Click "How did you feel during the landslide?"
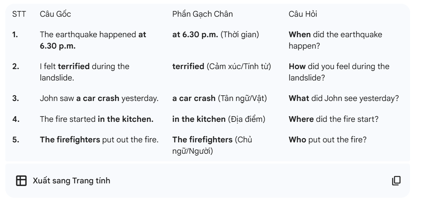Image resolution: width=423 pixels, height=205 pixels. 339,72
